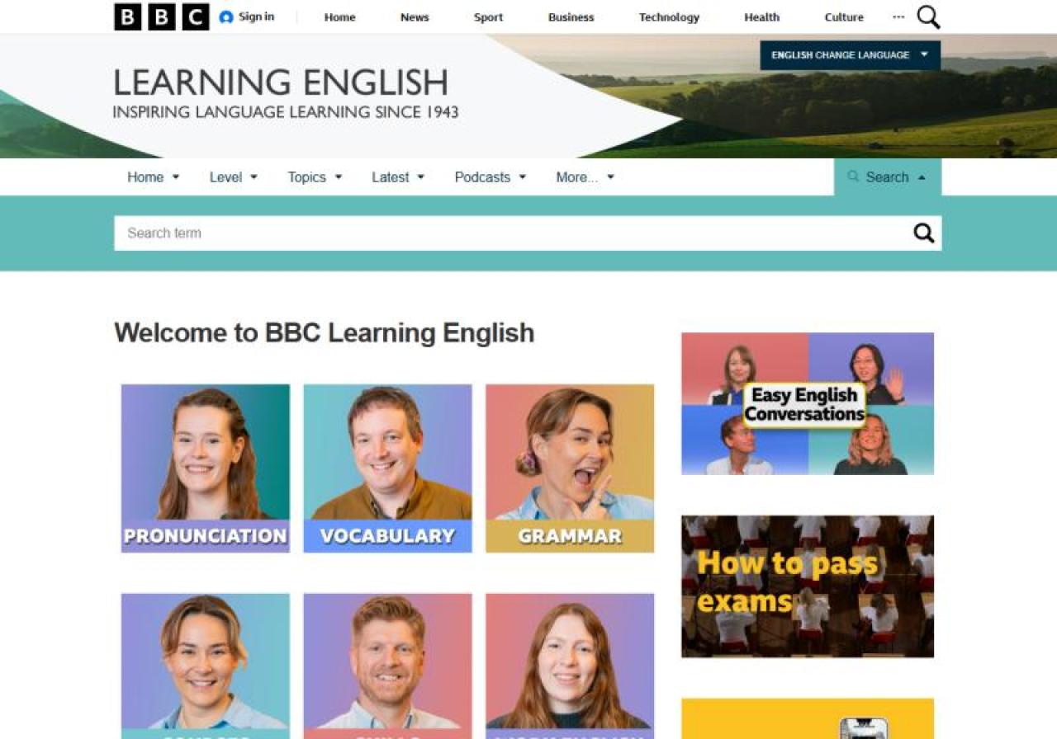The width and height of the screenshot is (1057, 739).
Task: Open the Vocabulary category tile
Action: 388,468
